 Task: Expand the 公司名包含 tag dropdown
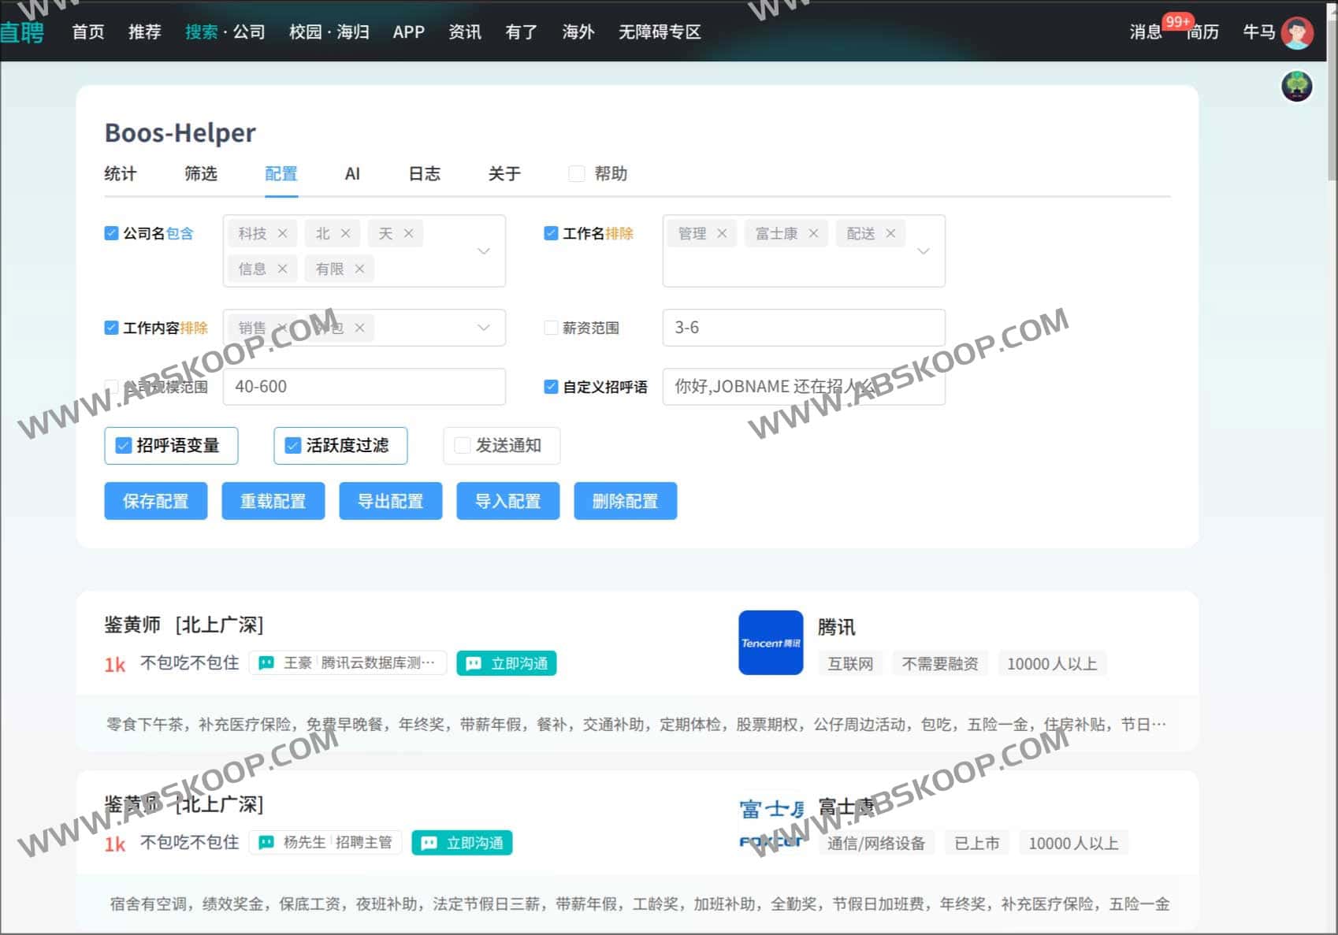(483, 250)
